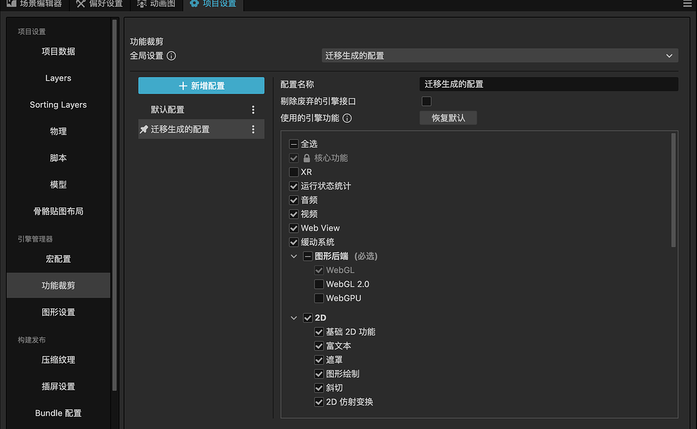
Task: Click the info icon next to 全局设置
Action: [x=171, y=56]
